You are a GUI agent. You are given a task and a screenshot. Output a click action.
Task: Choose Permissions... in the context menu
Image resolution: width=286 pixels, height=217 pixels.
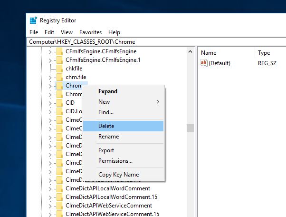pyautogui.click(x=123, y=161)
